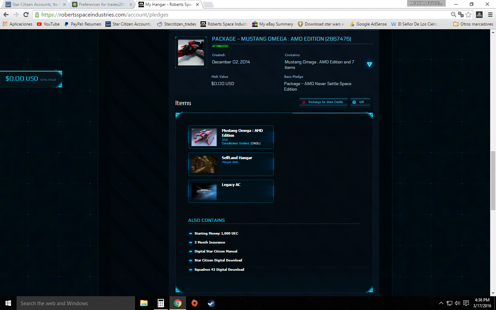Click the ATTRIBUTED status label
This screenshot has width=496, height=310.
[220, 46]
